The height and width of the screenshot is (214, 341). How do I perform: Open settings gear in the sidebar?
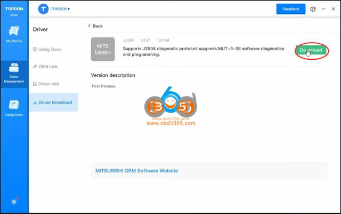14,202
